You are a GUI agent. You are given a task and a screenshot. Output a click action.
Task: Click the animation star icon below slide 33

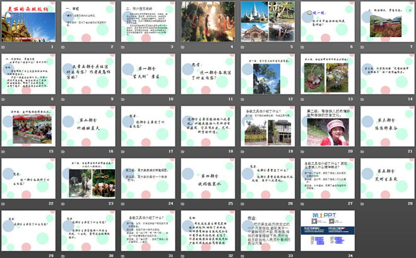point(243,256)
